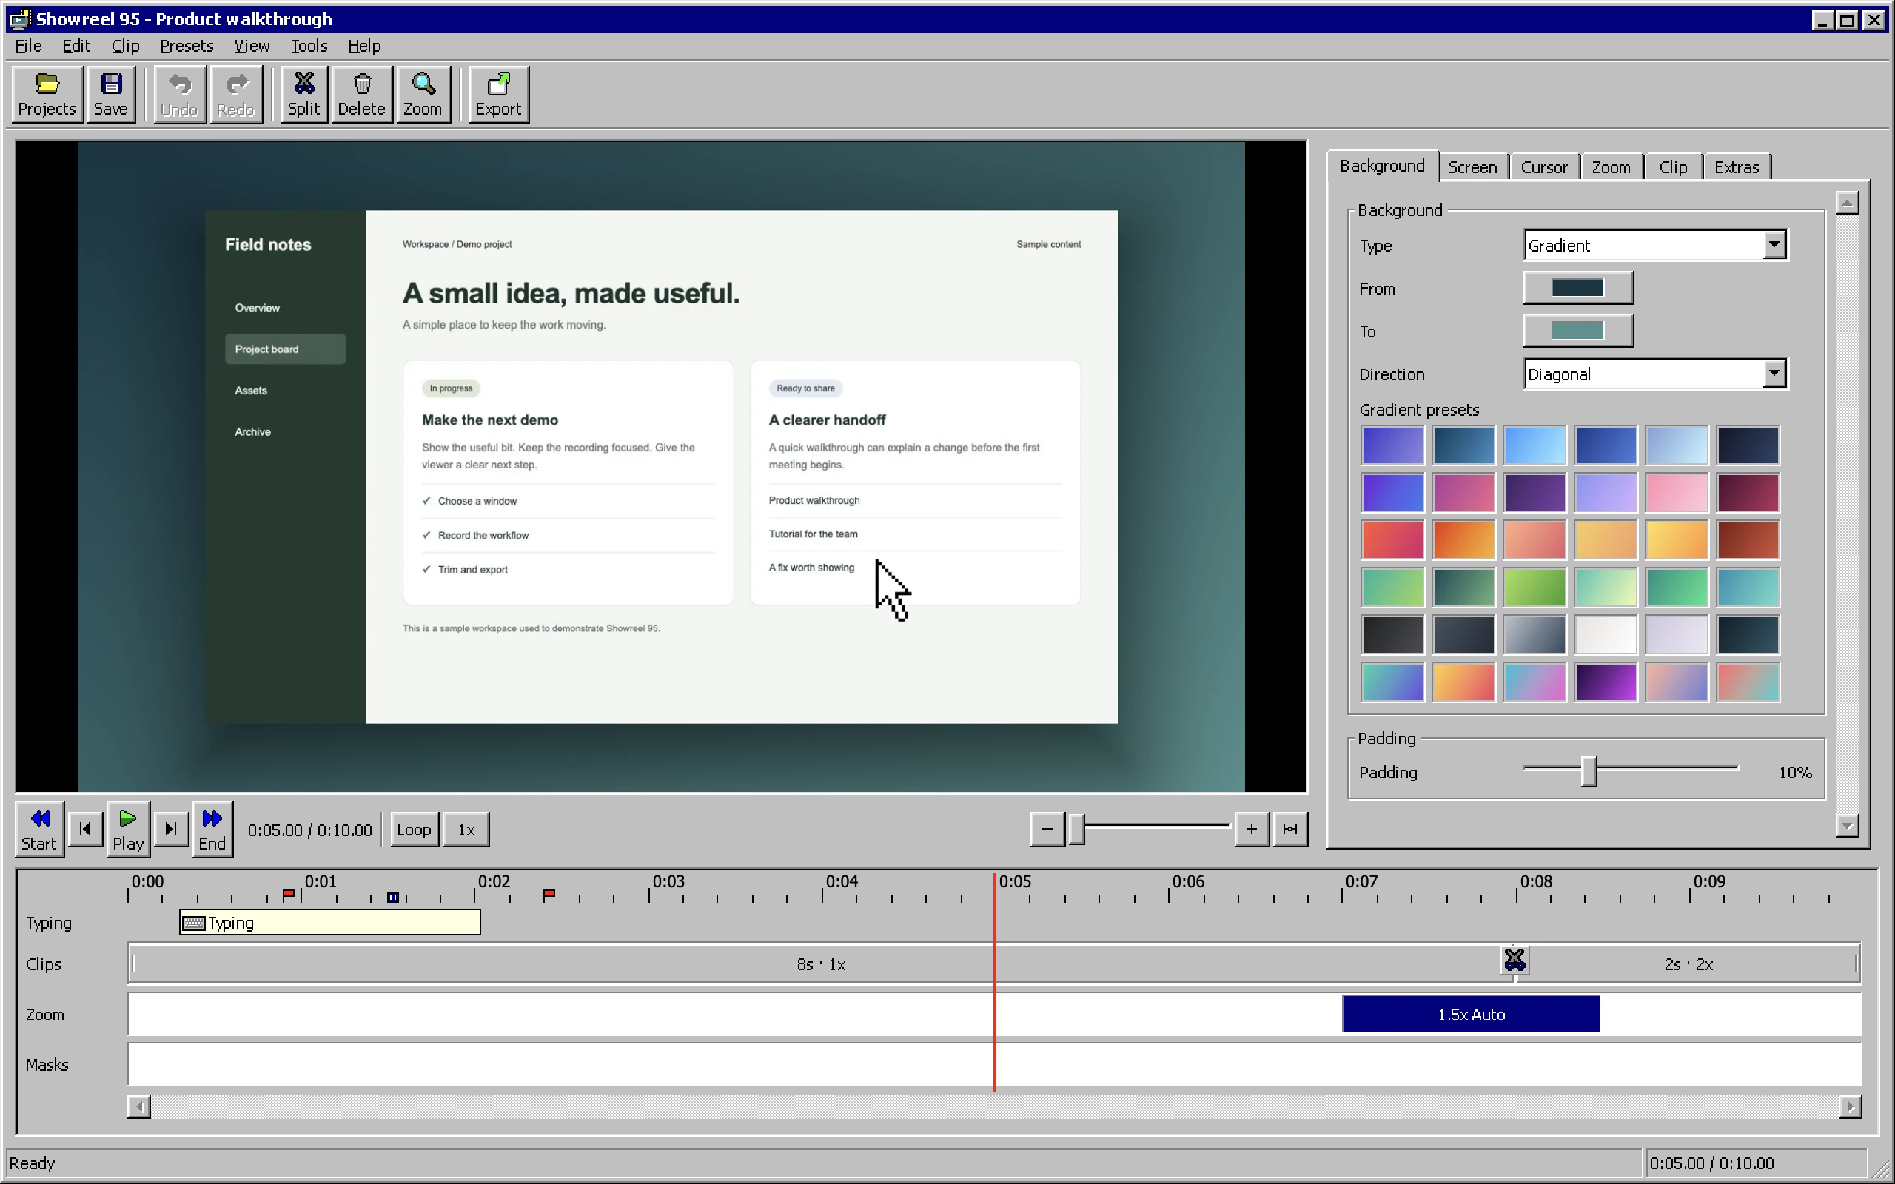
Task: Select the 8s 1x clip segment
Action: point(821,965)
